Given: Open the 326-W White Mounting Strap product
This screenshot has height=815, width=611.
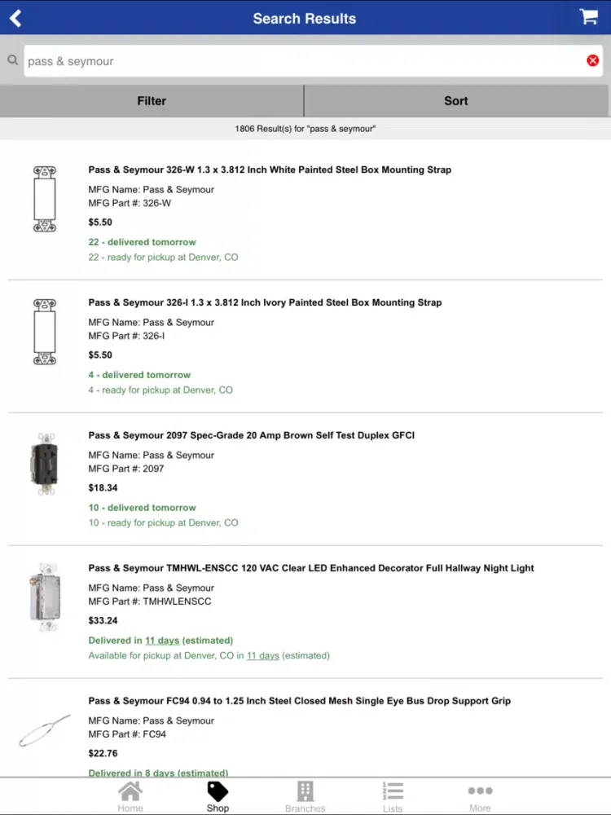Looking at the screenshot, I should 270,170.
